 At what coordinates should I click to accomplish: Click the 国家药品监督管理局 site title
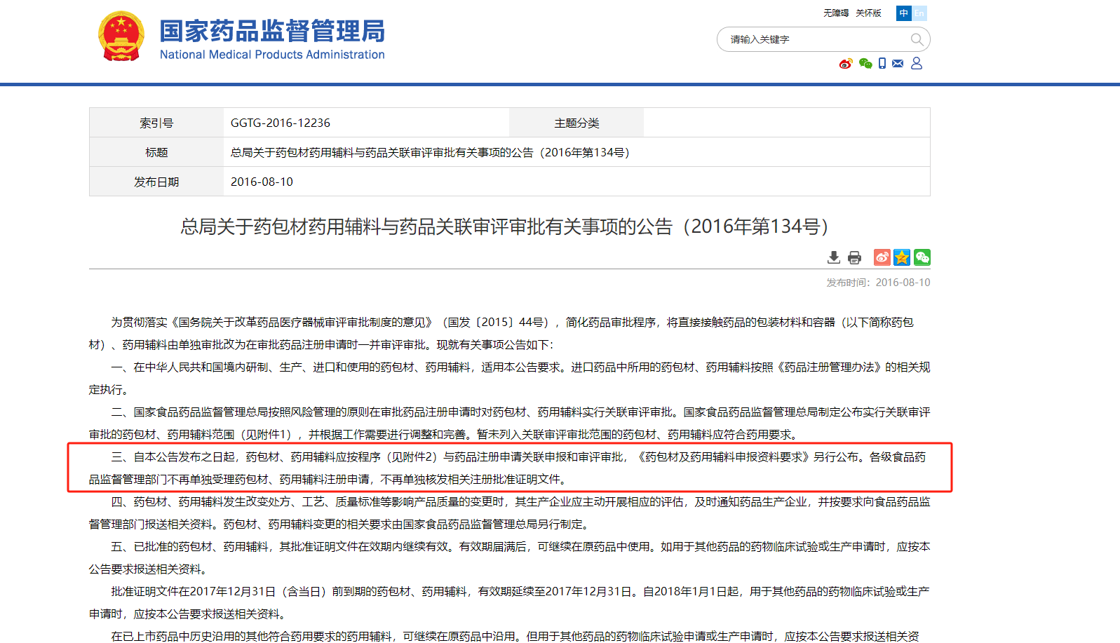(x=272, y=32)
